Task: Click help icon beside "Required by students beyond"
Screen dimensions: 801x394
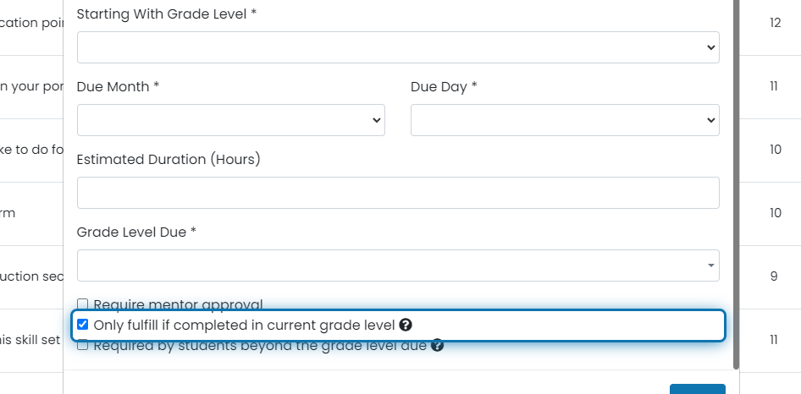Action: click(437, 346)
